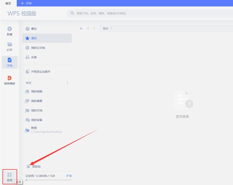Click the cloud space usage bar
The image size is (233, 185).
[49, 180]
